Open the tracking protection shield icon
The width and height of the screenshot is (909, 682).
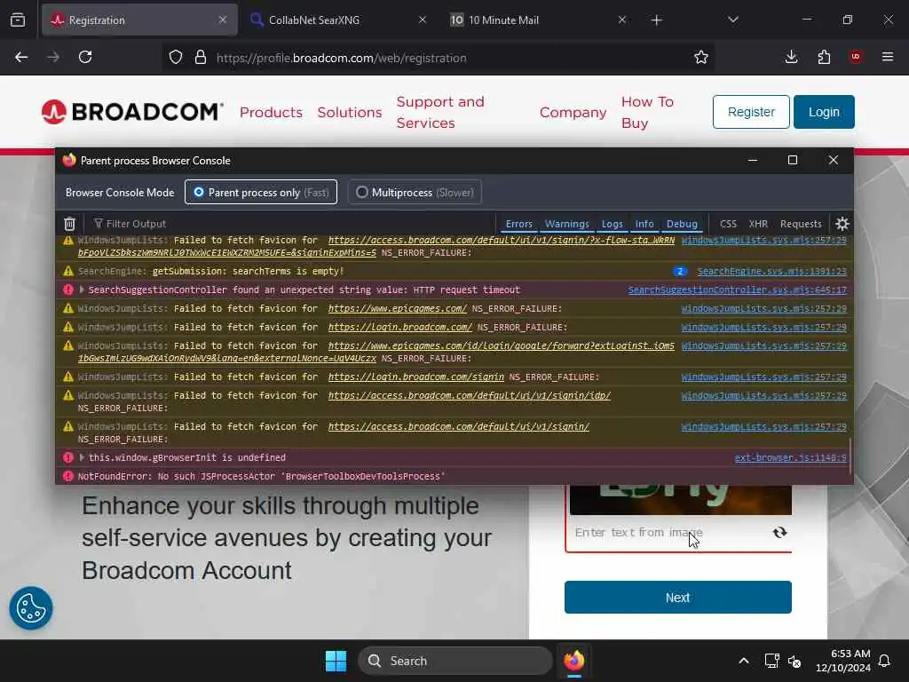(x=176, y=57)
